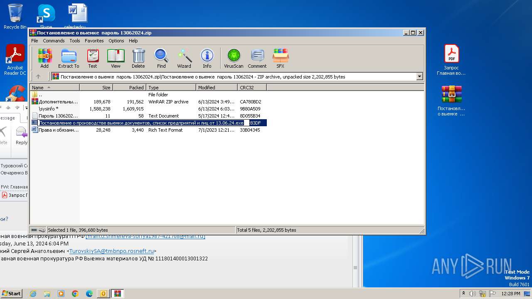Viewport: 532px width, 299px height.
Task: Click the Start button
Action: click(11, 294)
